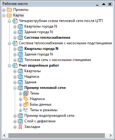
Task: Click the Базы данных cylinders icon
Action: coord(26,104)
